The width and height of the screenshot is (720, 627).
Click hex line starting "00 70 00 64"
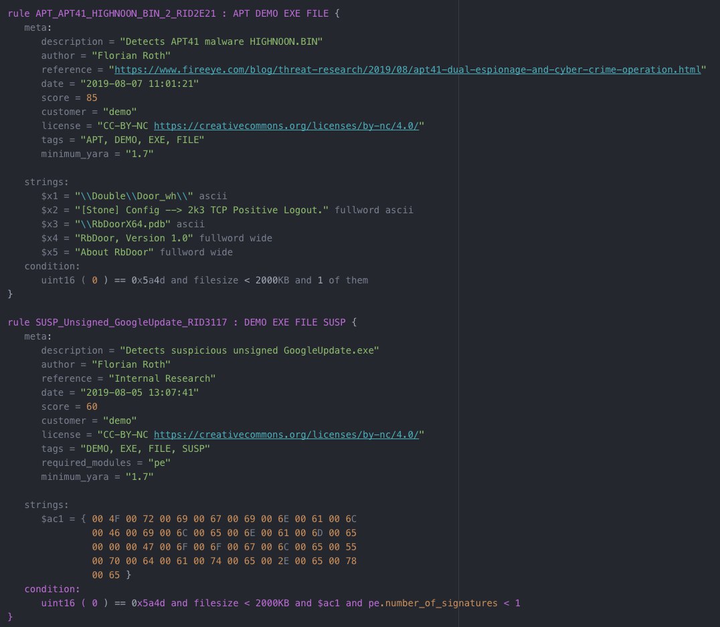(224, 561)
